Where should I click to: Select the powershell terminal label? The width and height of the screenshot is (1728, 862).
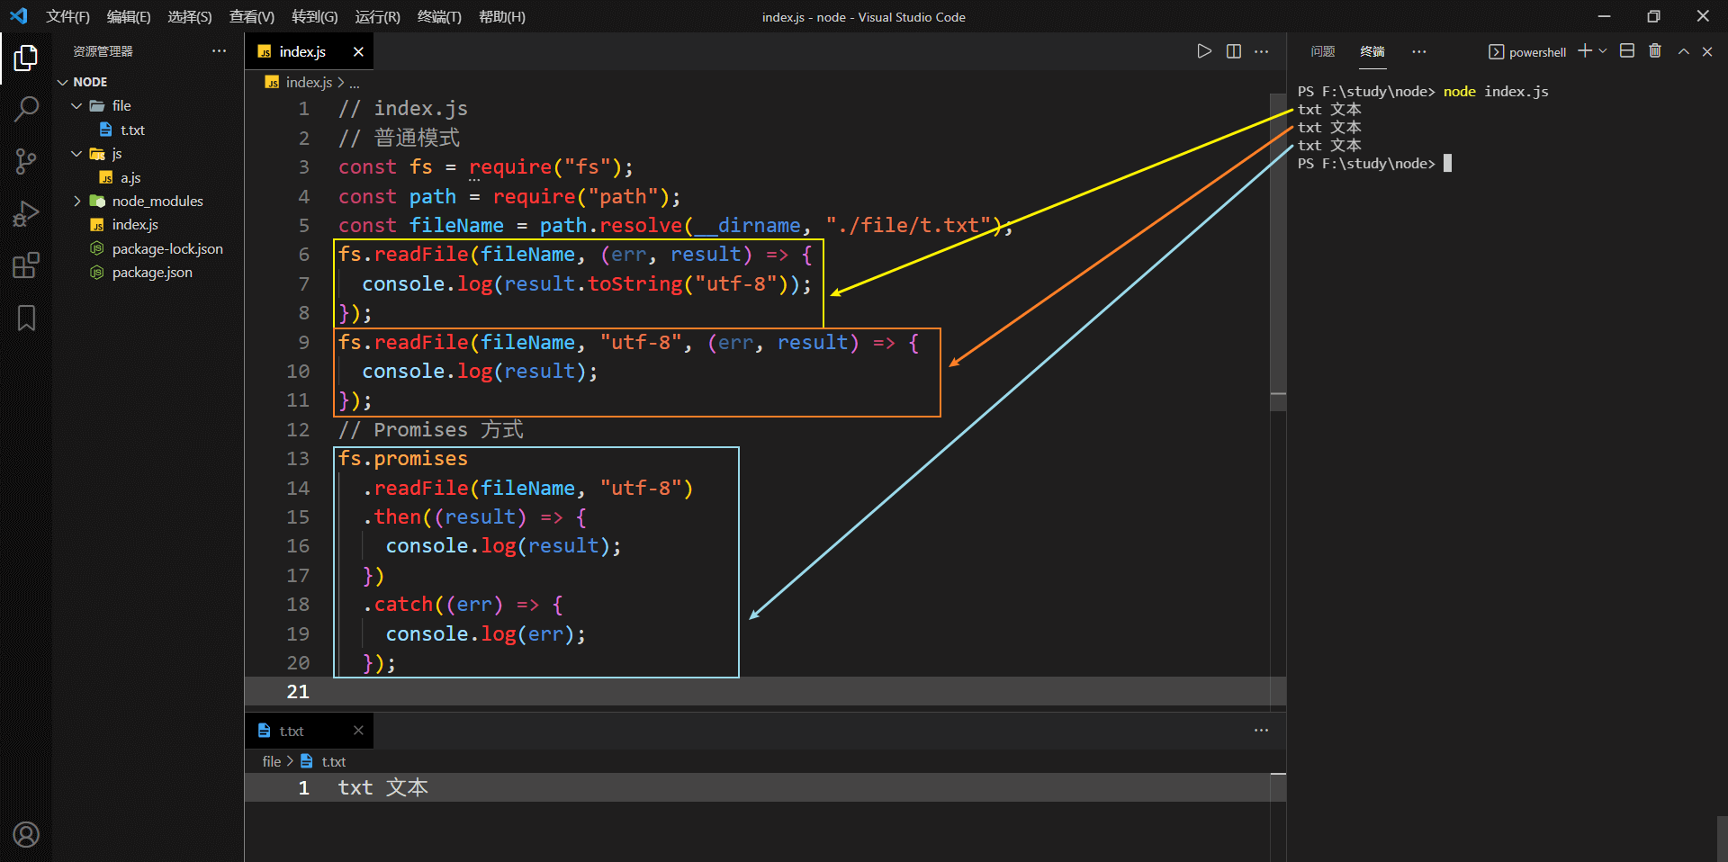(x=1527, y=52)
